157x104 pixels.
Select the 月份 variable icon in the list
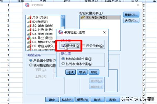click(29, 18)
